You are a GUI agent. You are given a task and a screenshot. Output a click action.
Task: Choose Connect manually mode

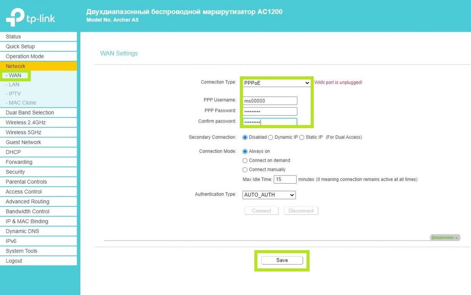(x=245, y=170)
